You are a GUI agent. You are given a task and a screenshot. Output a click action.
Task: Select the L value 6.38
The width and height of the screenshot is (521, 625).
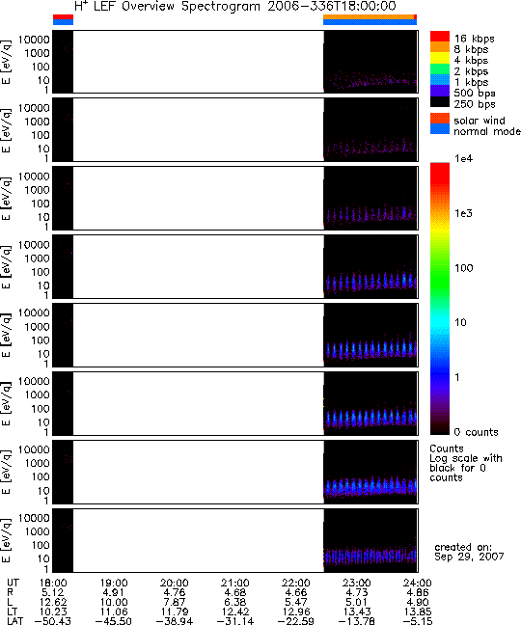[235, 602]
